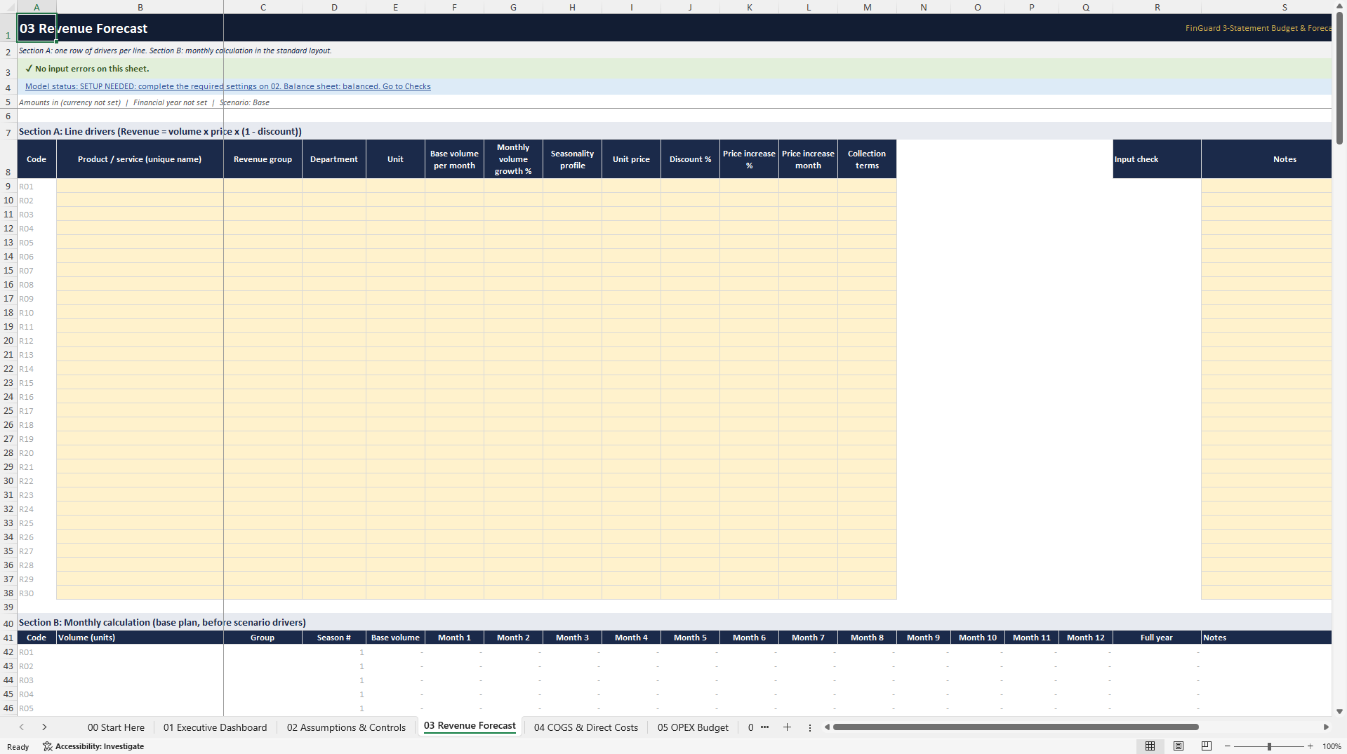Open 01 Executive Dashboard sheet

point(215,727)
